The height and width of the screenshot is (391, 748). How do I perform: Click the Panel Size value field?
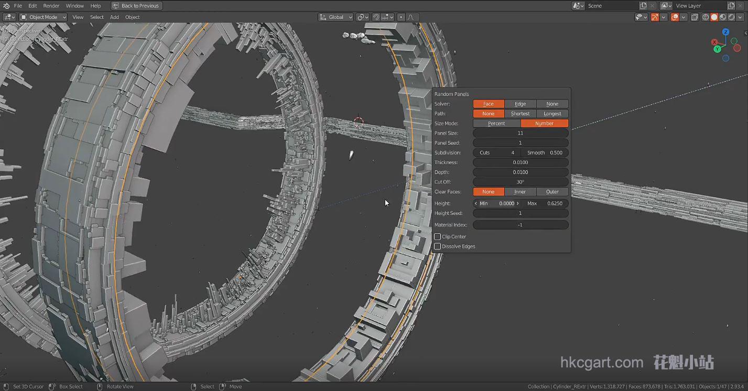click(x=521, y=133)
